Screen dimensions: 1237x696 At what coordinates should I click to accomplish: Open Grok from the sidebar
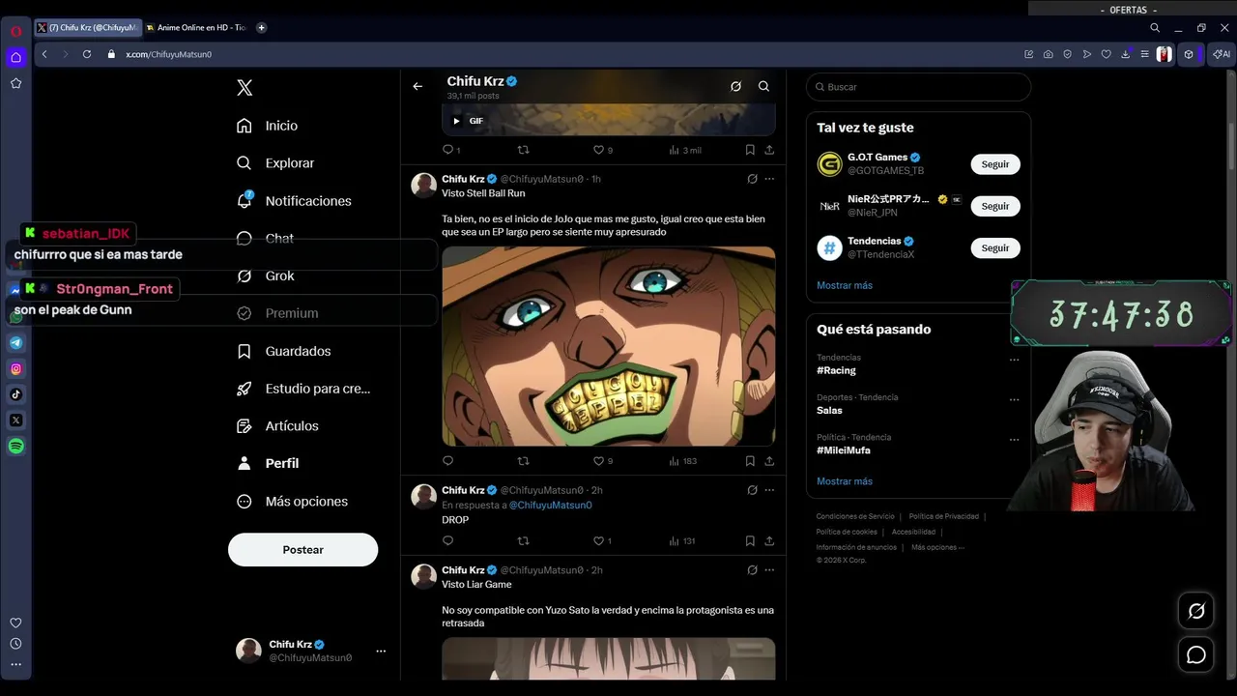pyautogui.click(x=266, y=275)
